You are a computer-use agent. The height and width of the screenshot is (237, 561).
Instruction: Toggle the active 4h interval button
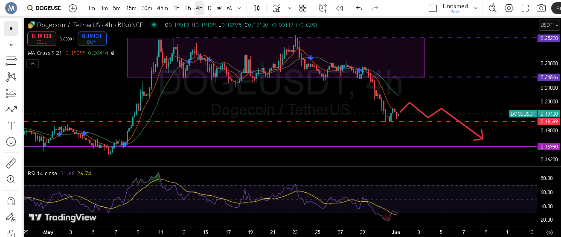pos(199,8)
